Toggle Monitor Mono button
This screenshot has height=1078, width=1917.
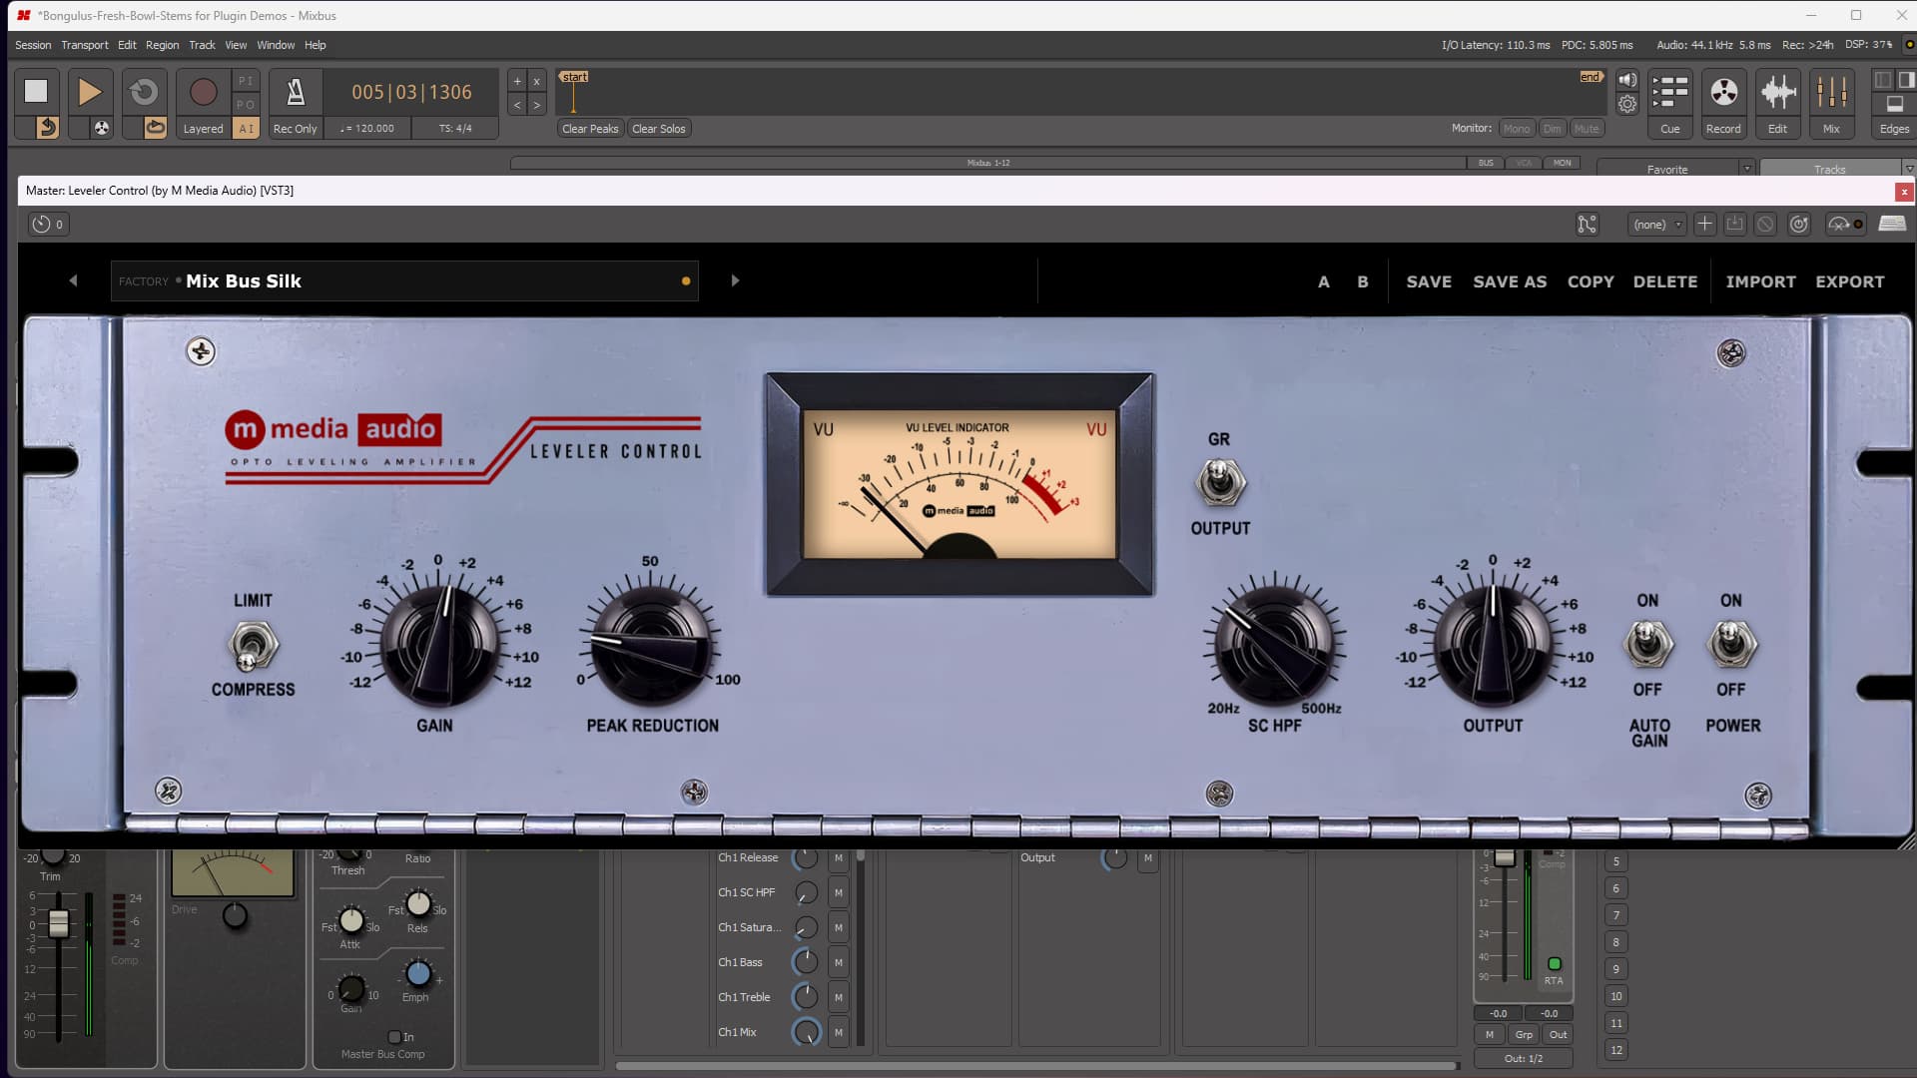pyautogui.click(x=1516, y=129)
